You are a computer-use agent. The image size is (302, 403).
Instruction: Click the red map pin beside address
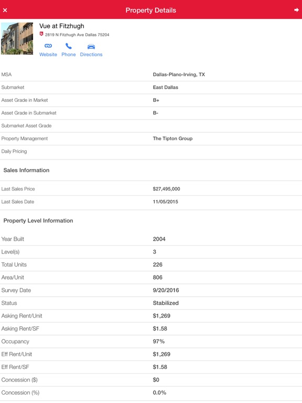[x=41, y=34]
